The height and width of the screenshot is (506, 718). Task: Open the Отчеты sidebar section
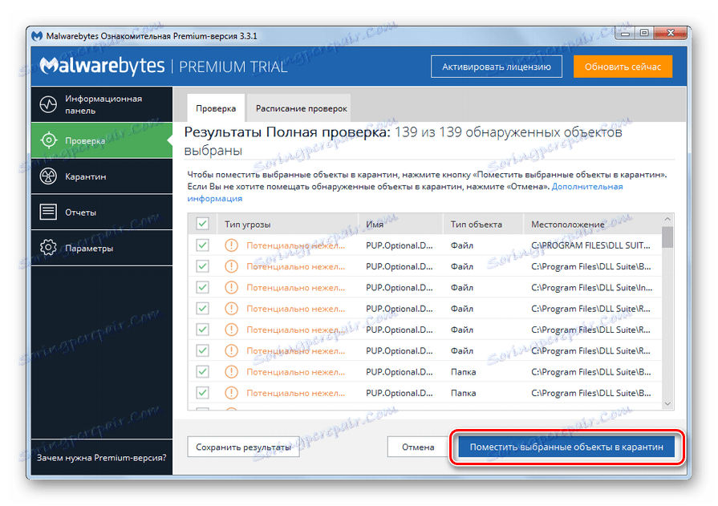[x=102, y=212]
